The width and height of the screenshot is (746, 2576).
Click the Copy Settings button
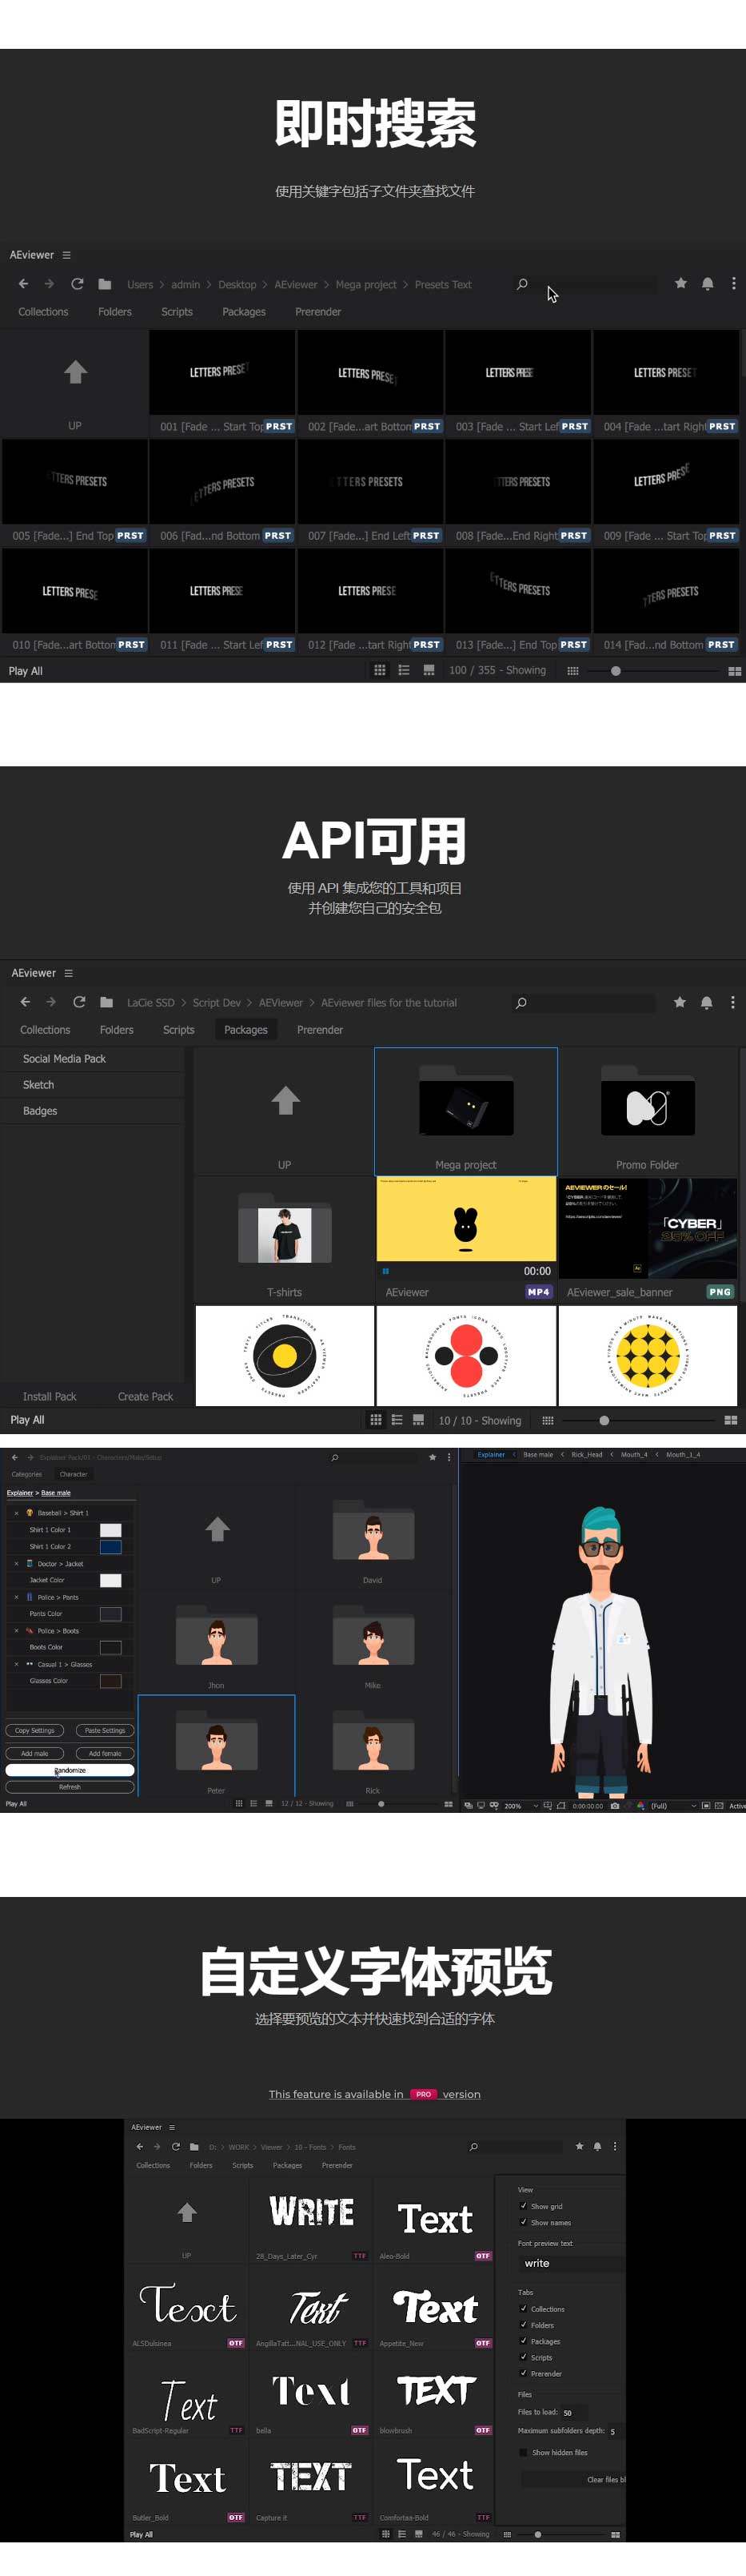(x=35, y=1730)
